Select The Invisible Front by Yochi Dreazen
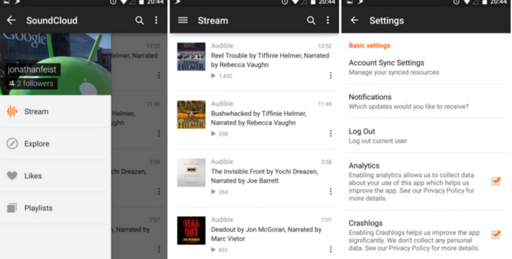512x259 pixels. [264, 176]
